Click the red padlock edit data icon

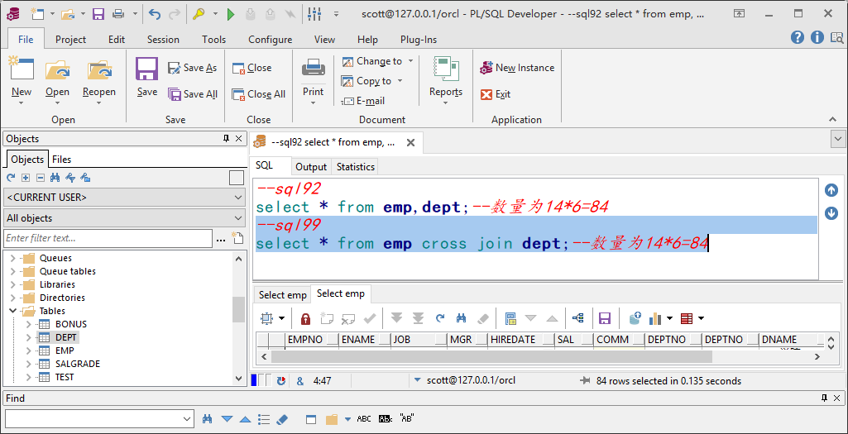(305, 318)
